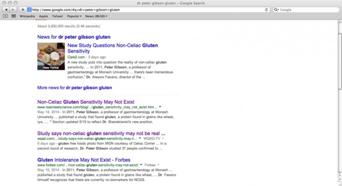Image resolution: width=342 pixels, height=186 pixels.
Task: Reload the page with the refresh icon
Action: click(266, 10)
